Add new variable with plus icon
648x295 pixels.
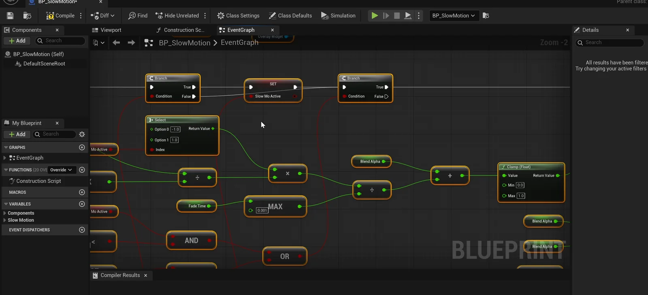tap(82, 204)
